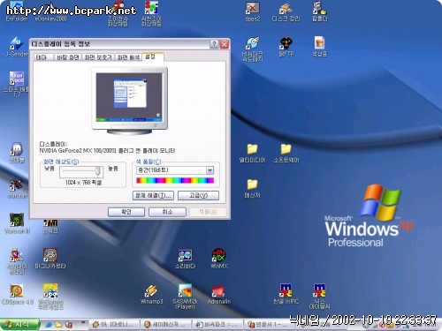
Task: Open the 시작 Start menu
Action: click(19, 325)
